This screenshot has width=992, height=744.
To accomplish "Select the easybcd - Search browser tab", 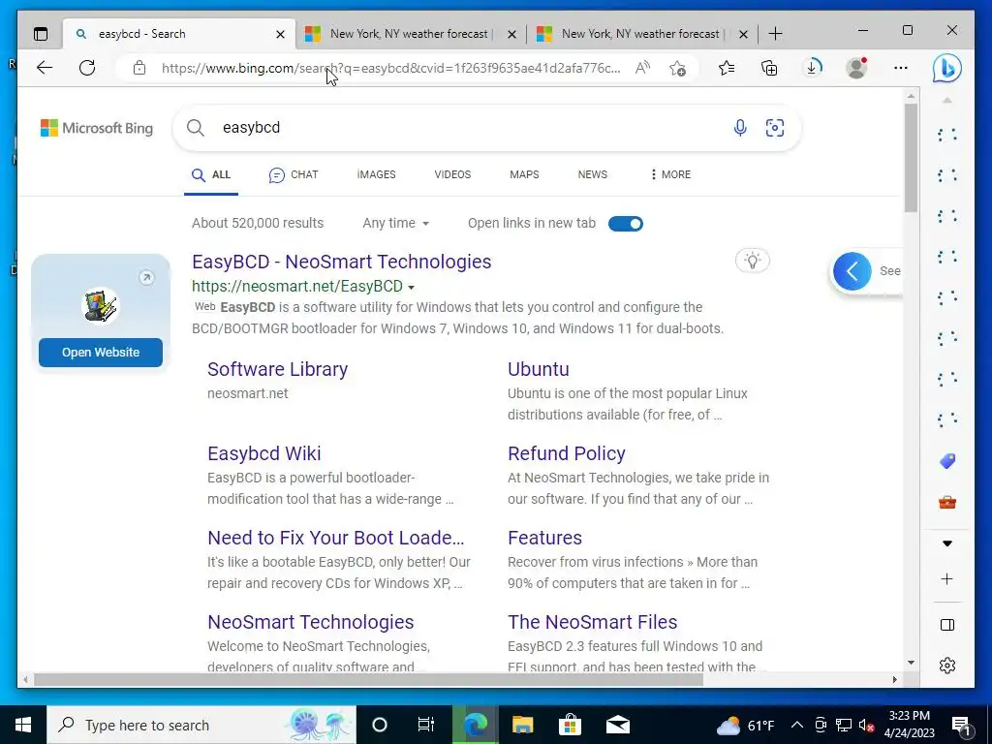I will point(179,34).
